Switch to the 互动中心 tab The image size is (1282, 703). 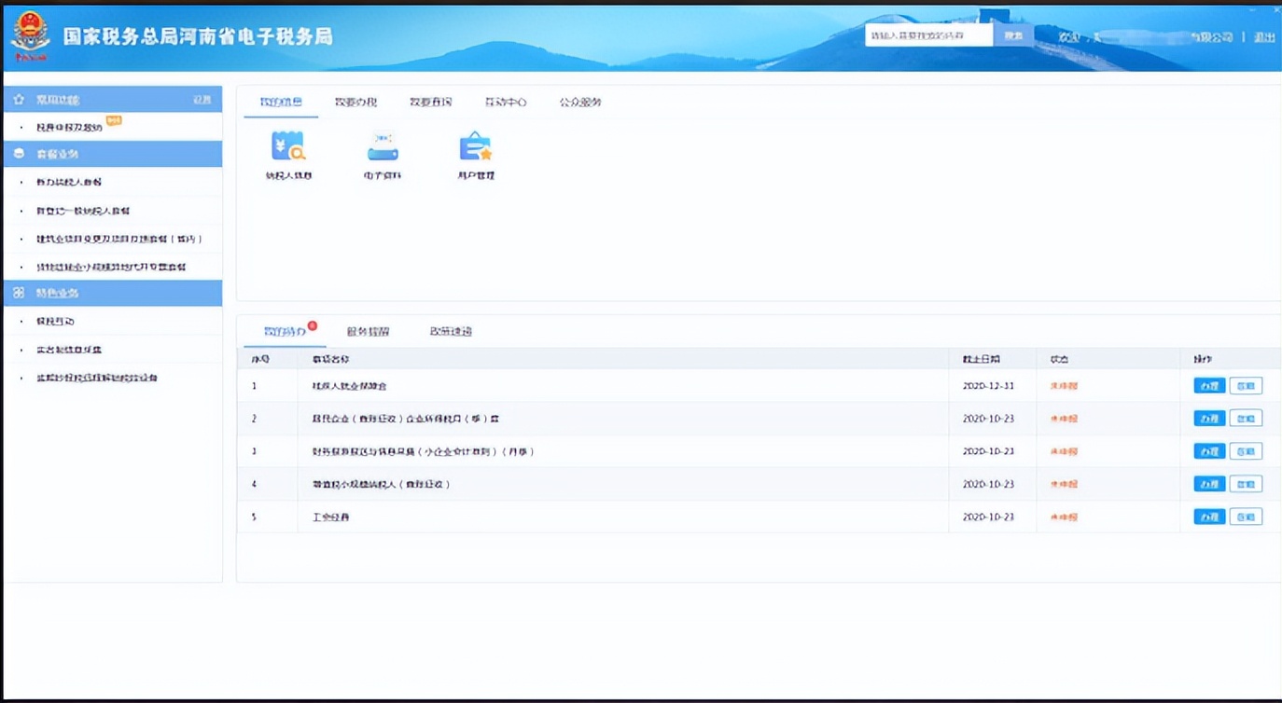click(x=505, y=103)
